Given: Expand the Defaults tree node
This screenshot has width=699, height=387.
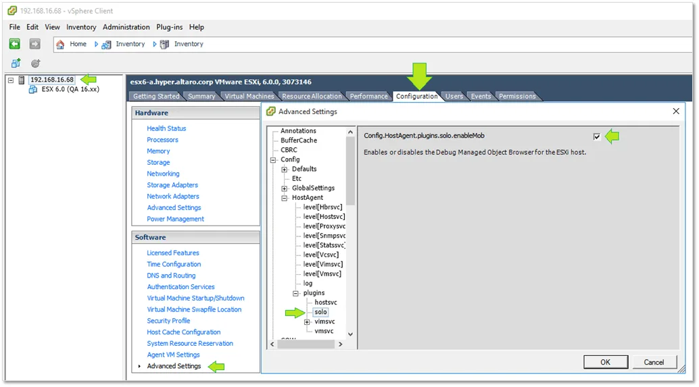Looking at the screenshot, I should (285, 170).
